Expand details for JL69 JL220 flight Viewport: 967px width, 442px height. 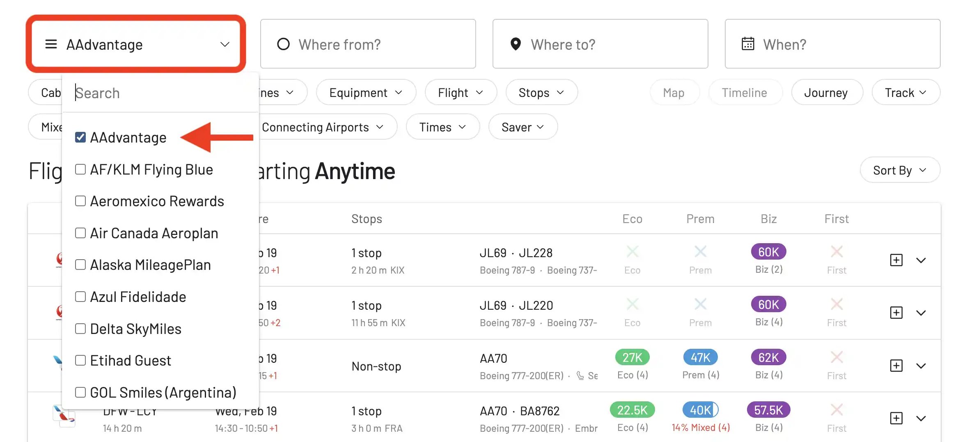click(x=921, y=313)
